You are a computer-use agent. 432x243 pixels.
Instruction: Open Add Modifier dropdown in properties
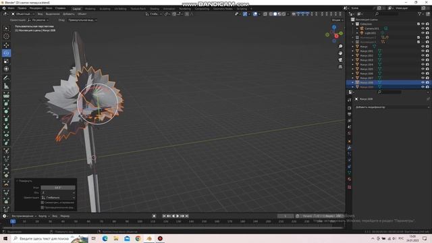391,107
